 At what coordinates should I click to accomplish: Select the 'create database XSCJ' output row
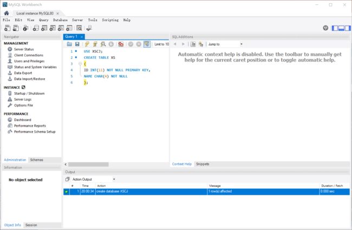point(206,192)
